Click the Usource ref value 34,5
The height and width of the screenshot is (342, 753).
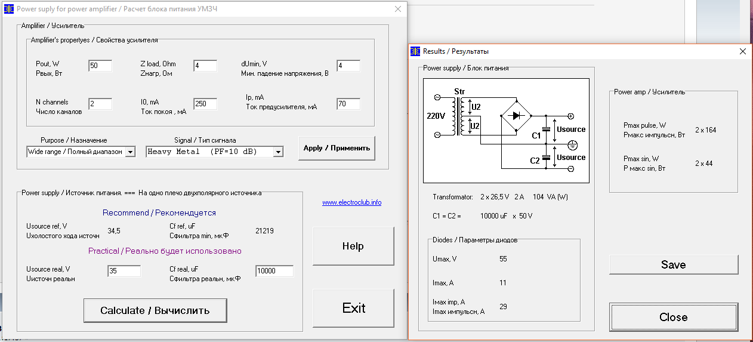(114, 230)
